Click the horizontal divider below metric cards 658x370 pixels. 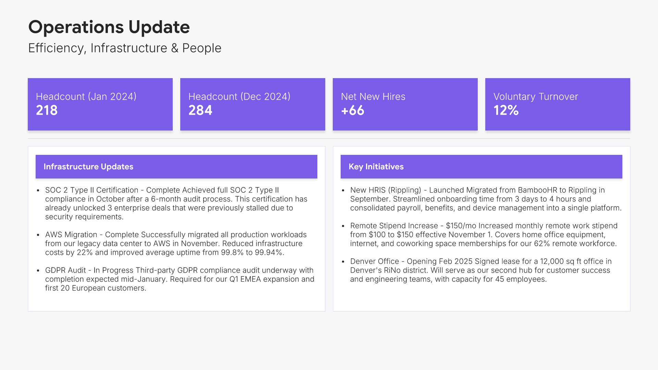(329, 138)
